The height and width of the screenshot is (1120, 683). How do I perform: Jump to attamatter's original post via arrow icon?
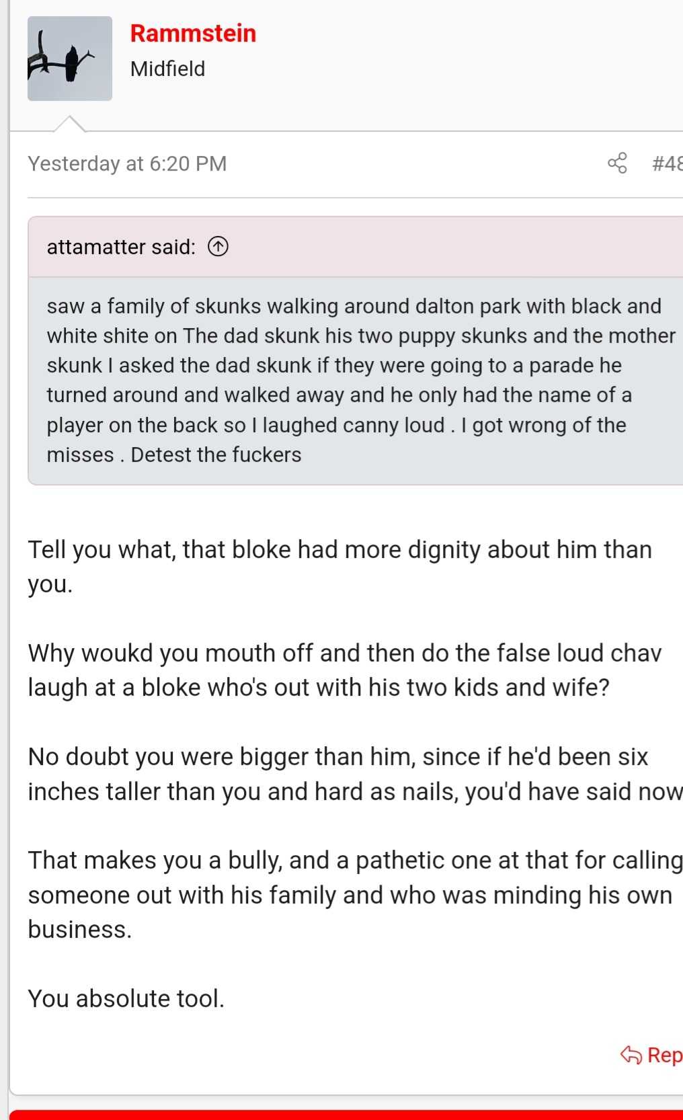pyautogui.click(x=218, y=247)
